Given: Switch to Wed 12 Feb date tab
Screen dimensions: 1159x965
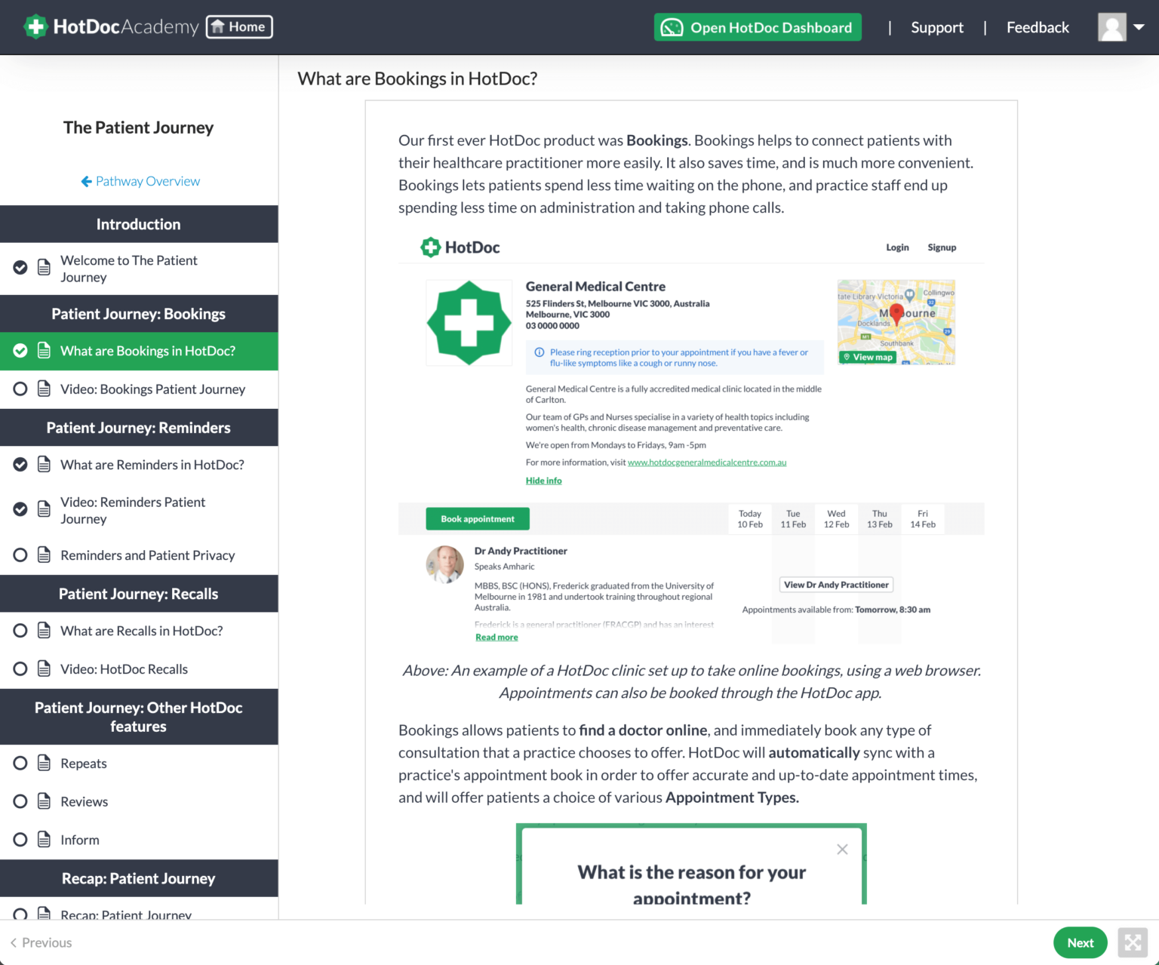Looking at the screenshot, I should 835,518.
